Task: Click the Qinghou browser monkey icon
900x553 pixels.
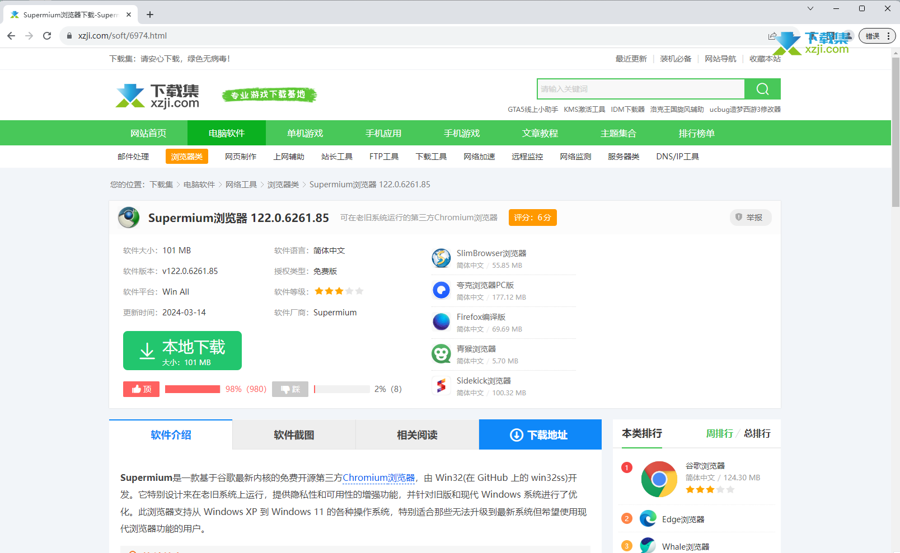Action: click(x=441, y=354)
